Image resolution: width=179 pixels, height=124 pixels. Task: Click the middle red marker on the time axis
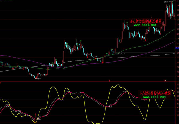tap(110, 81)
